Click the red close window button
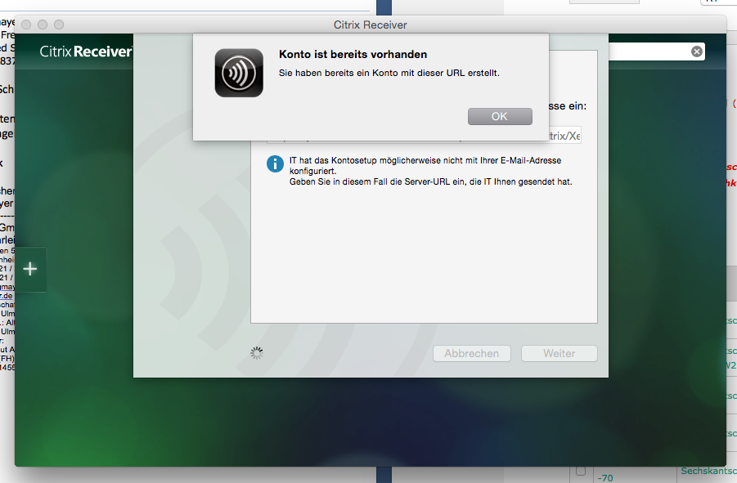The width and height of the screenshot is (737, 483). [x=26, y=25]
